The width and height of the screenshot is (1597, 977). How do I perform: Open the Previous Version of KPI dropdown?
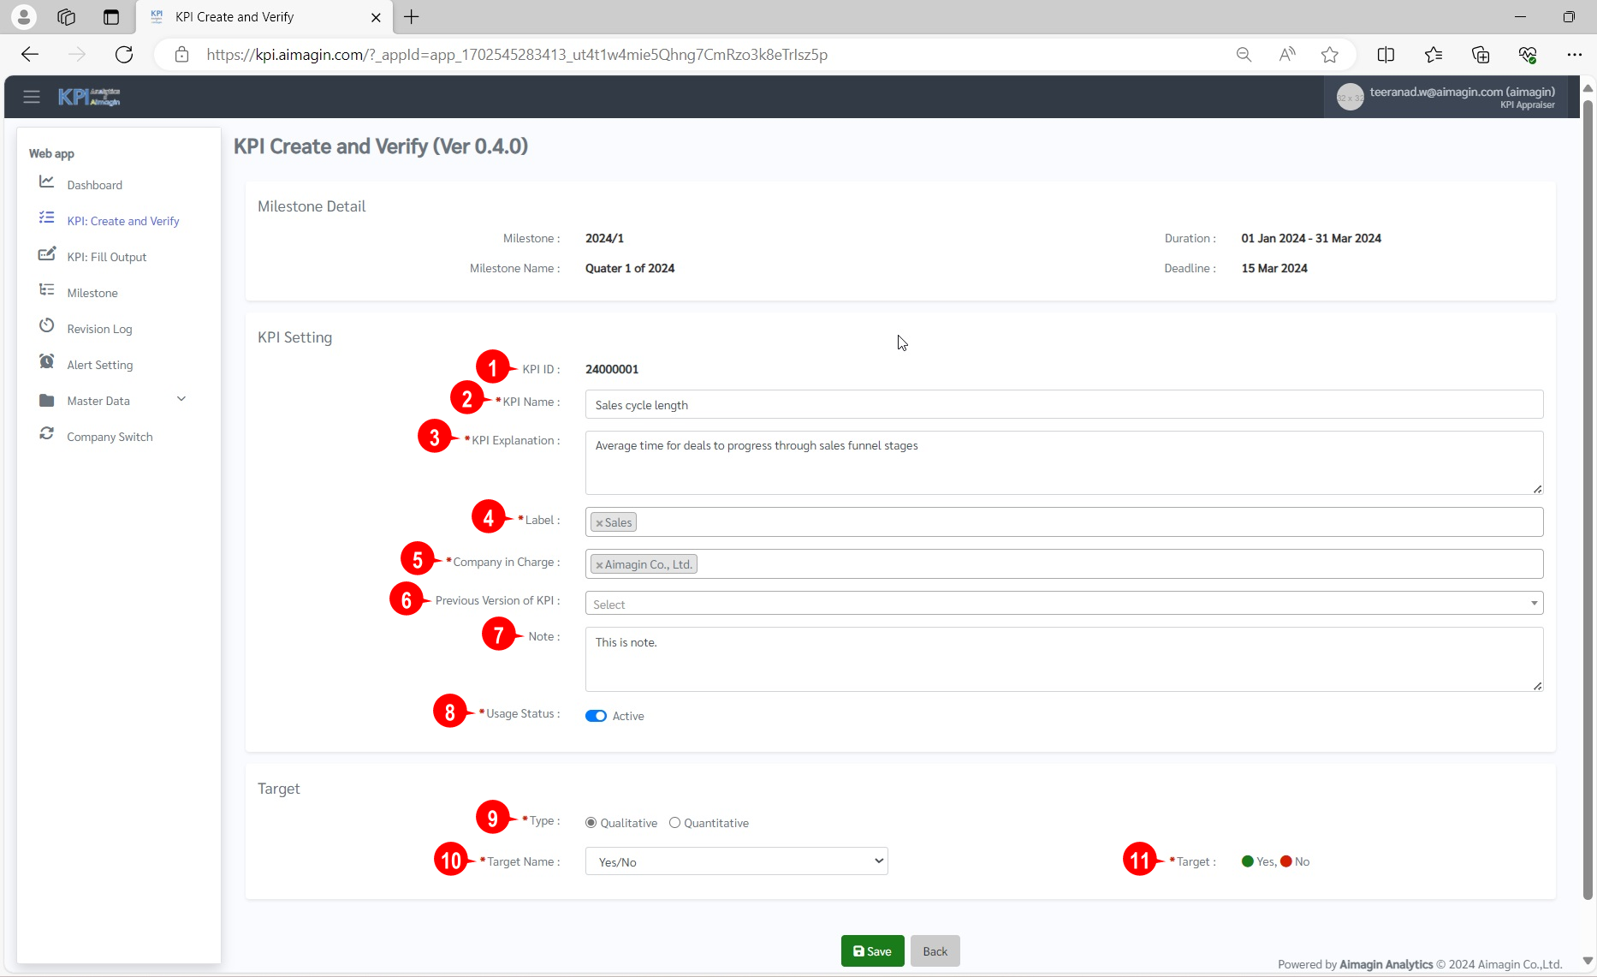point(1064,604)
